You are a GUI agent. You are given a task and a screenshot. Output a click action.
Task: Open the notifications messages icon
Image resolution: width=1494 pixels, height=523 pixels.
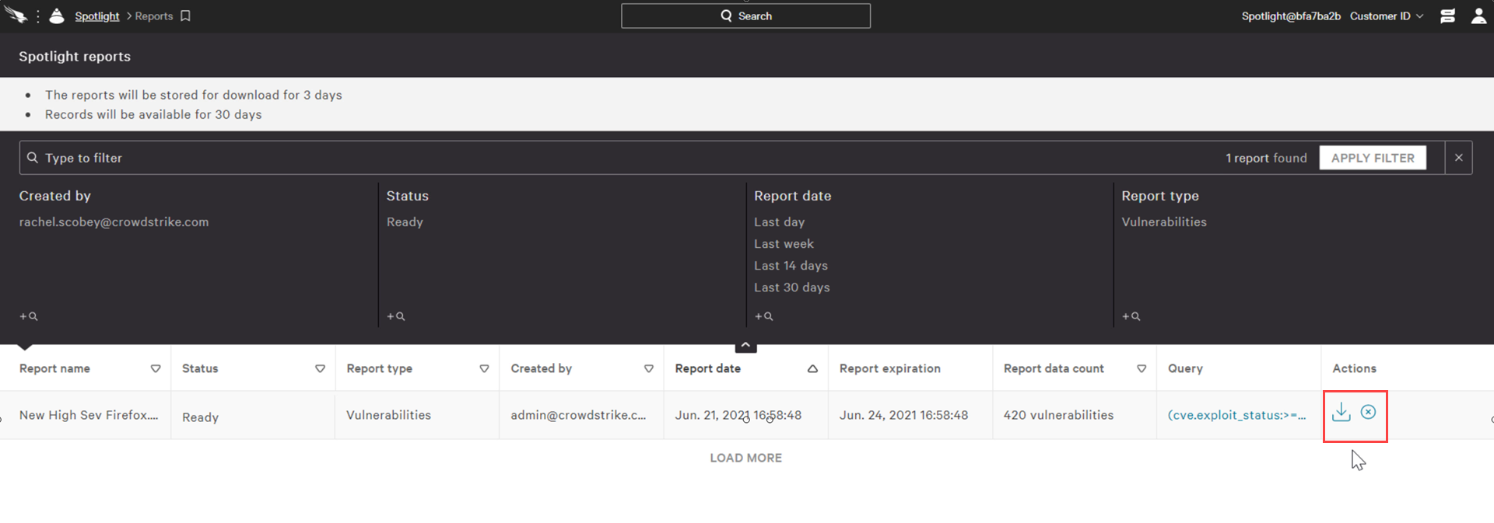click(1447, 16)
